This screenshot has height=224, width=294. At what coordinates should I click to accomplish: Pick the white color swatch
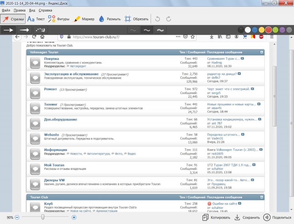click(248, 30)
